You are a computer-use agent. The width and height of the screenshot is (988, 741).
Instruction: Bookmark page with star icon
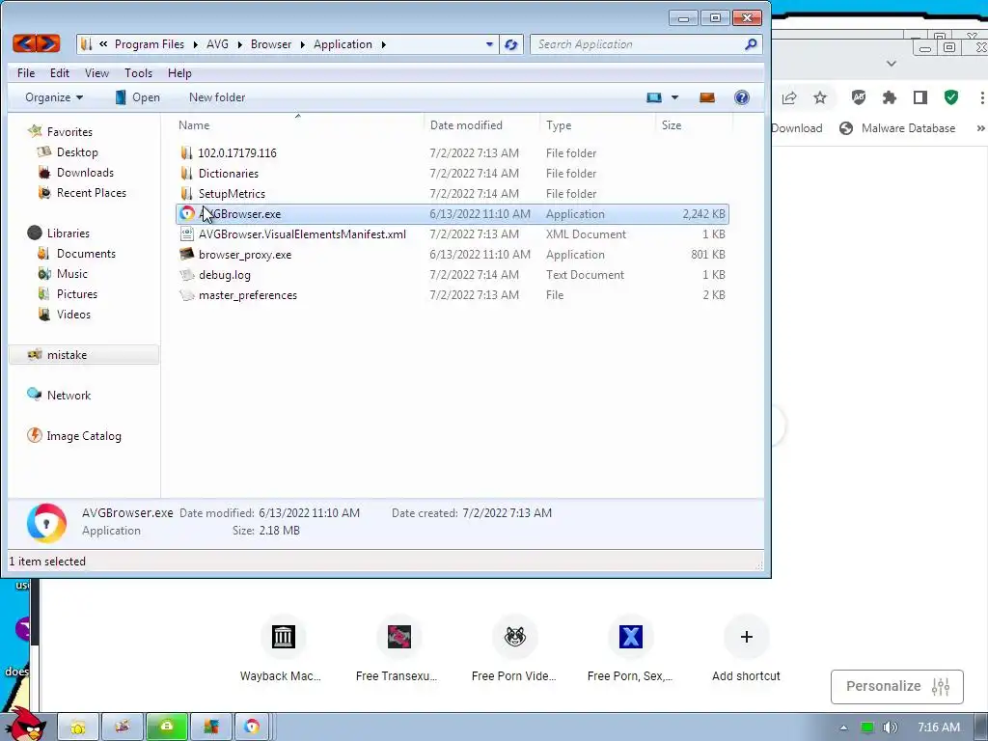[820, 97]
